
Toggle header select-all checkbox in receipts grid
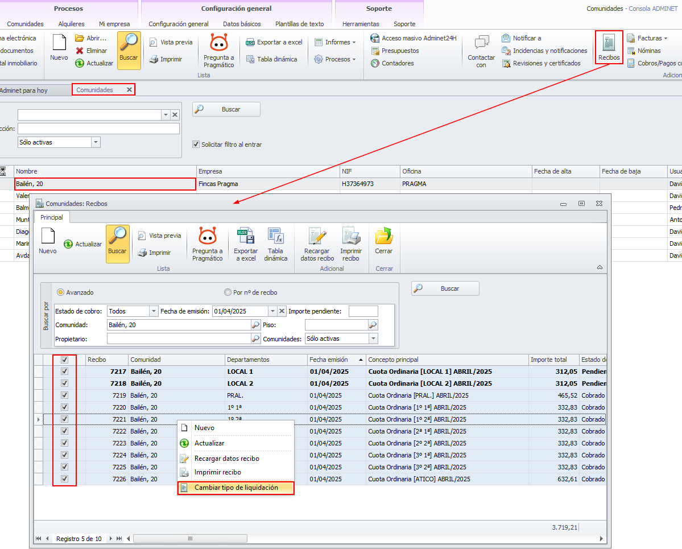pyautogui.click(x=64, y=360)
